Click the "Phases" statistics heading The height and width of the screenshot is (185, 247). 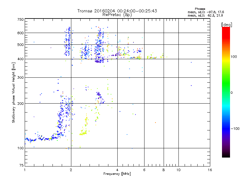point(200,9)
